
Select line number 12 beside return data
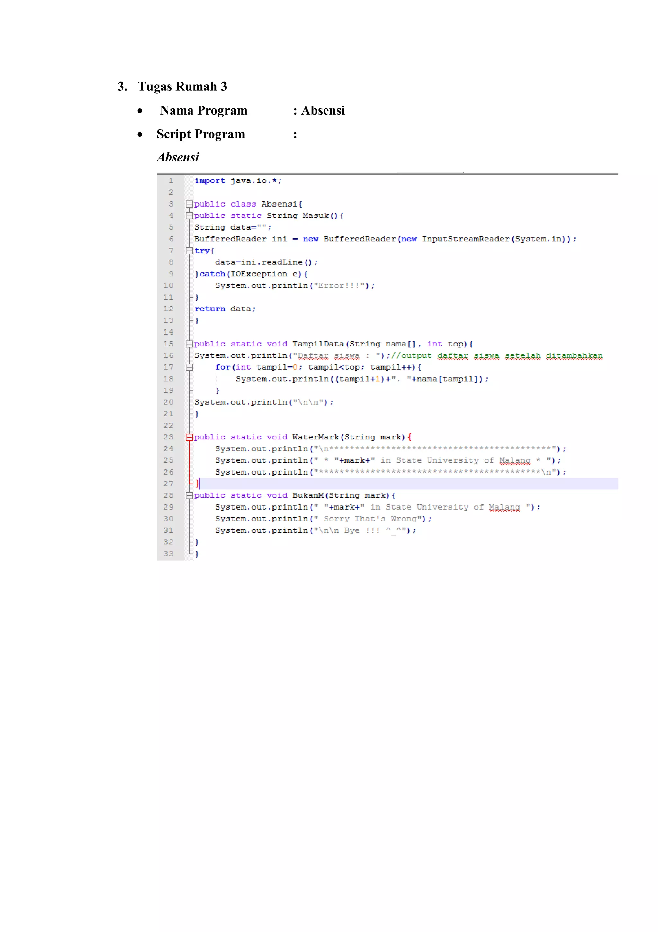(168, 309)
